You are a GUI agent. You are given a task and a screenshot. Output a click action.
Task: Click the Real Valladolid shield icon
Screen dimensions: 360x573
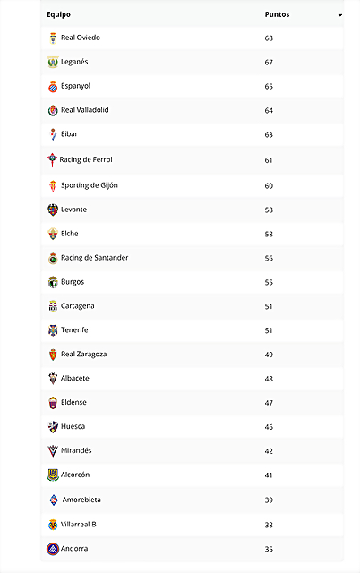click(x=53, y=110)
